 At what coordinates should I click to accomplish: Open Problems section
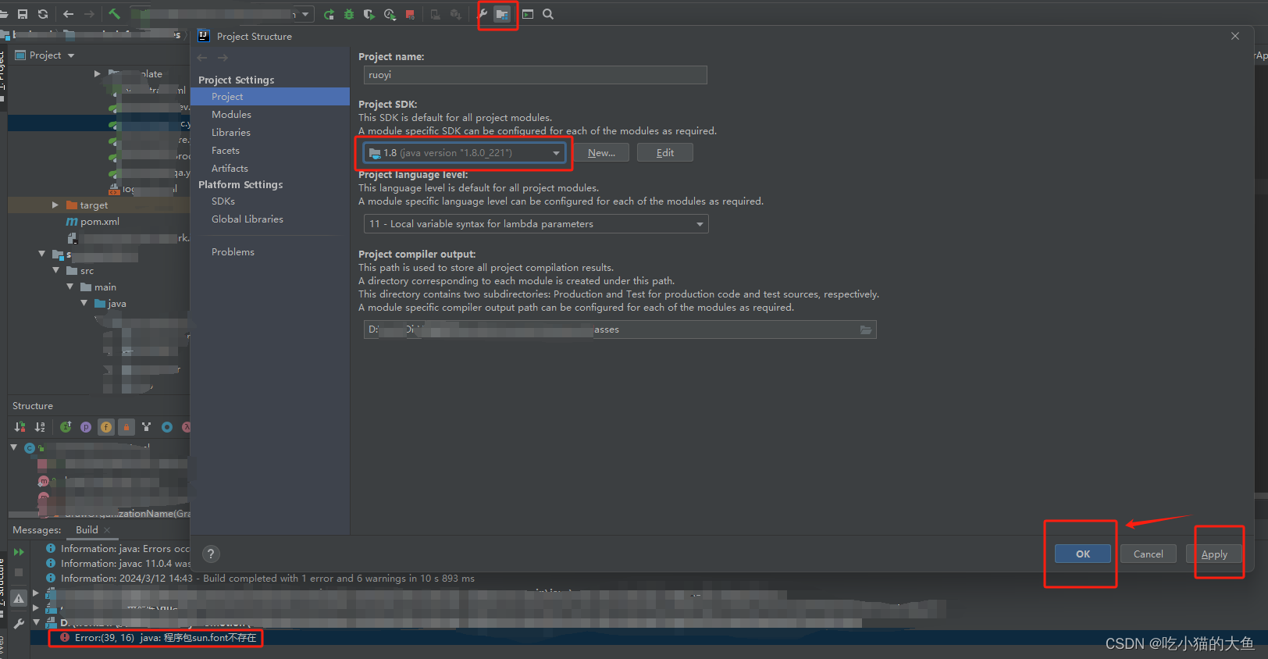pyautogui.click(x=270, y=252)
